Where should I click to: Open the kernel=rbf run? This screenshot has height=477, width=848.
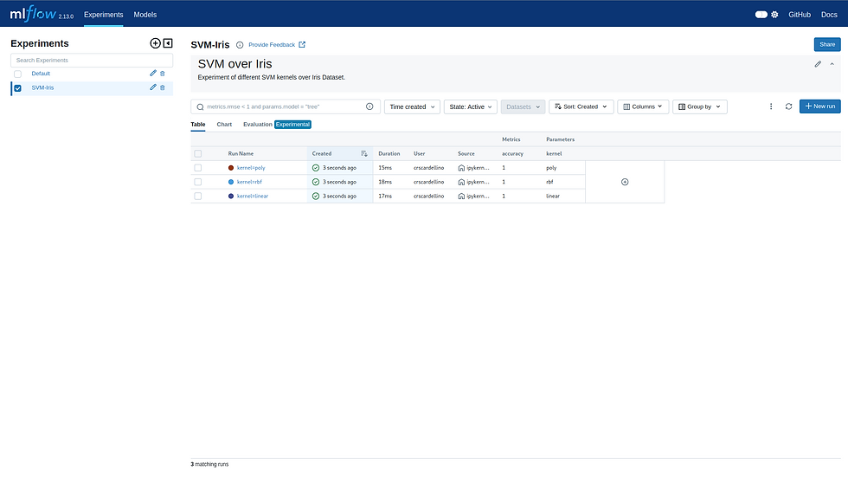pos(249,182)
